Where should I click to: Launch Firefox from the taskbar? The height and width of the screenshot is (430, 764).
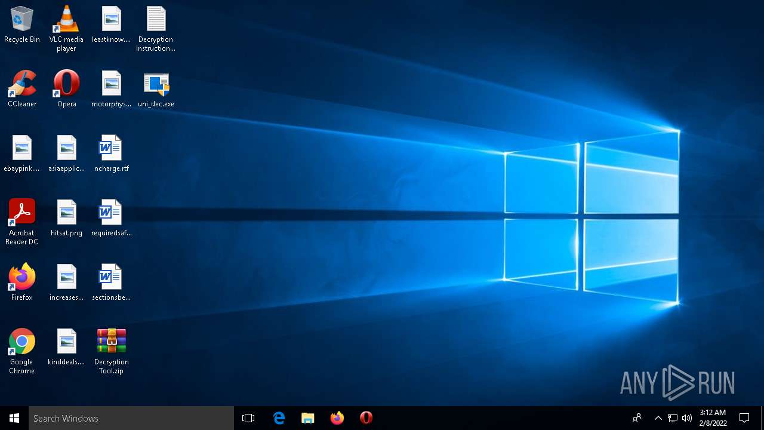pos(337,418)
